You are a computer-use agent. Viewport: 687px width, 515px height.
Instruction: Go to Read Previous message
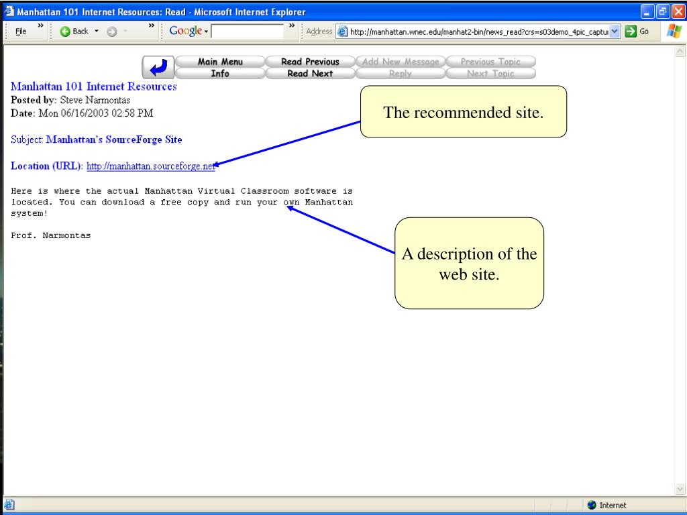click(x=310, y=62)
